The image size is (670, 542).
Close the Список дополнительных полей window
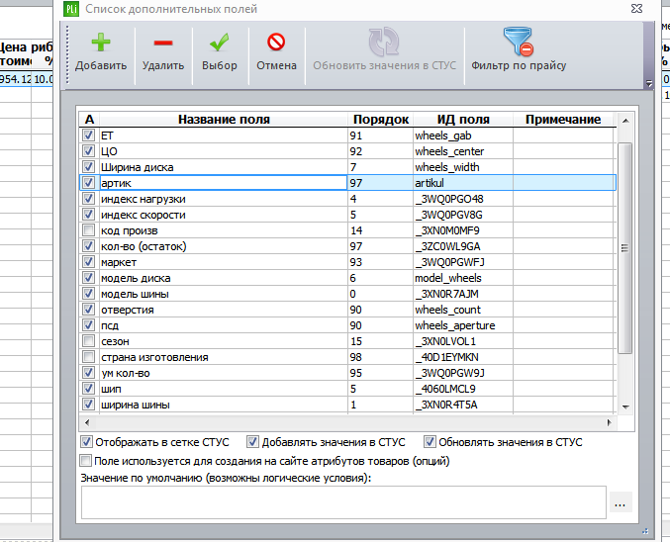(x=636, y=9)
